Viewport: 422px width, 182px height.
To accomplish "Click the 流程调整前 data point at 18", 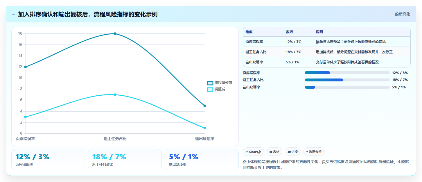I will click(x=115, y=34).
